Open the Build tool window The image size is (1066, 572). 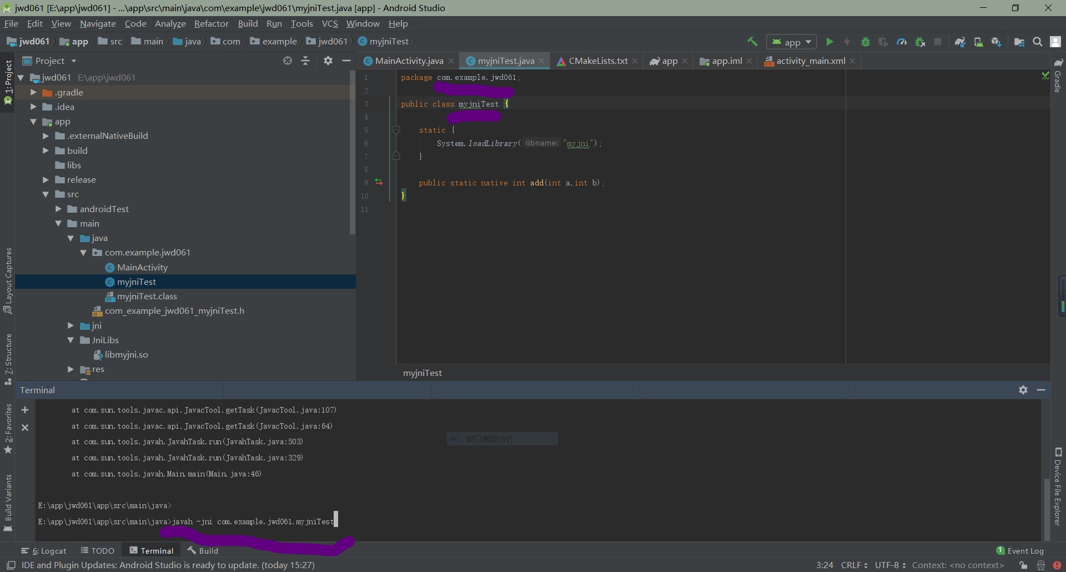click(203, 550)
